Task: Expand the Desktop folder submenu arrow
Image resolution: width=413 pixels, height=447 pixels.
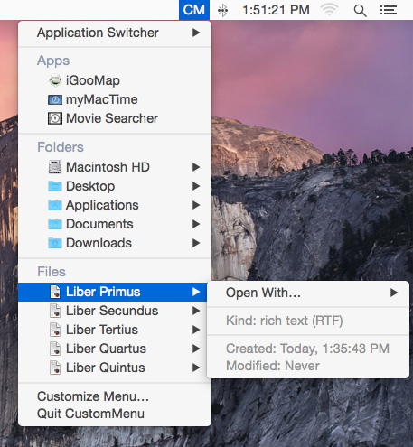Action: (196, 186)
